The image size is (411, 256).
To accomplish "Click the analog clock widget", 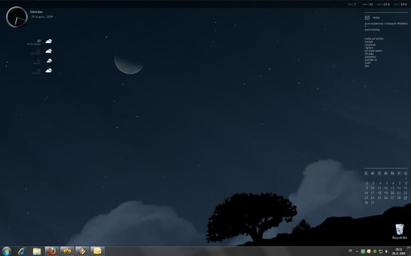I will click(17, 17).
